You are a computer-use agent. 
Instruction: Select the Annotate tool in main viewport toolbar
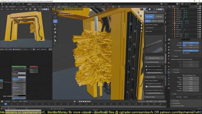[55, 37]
